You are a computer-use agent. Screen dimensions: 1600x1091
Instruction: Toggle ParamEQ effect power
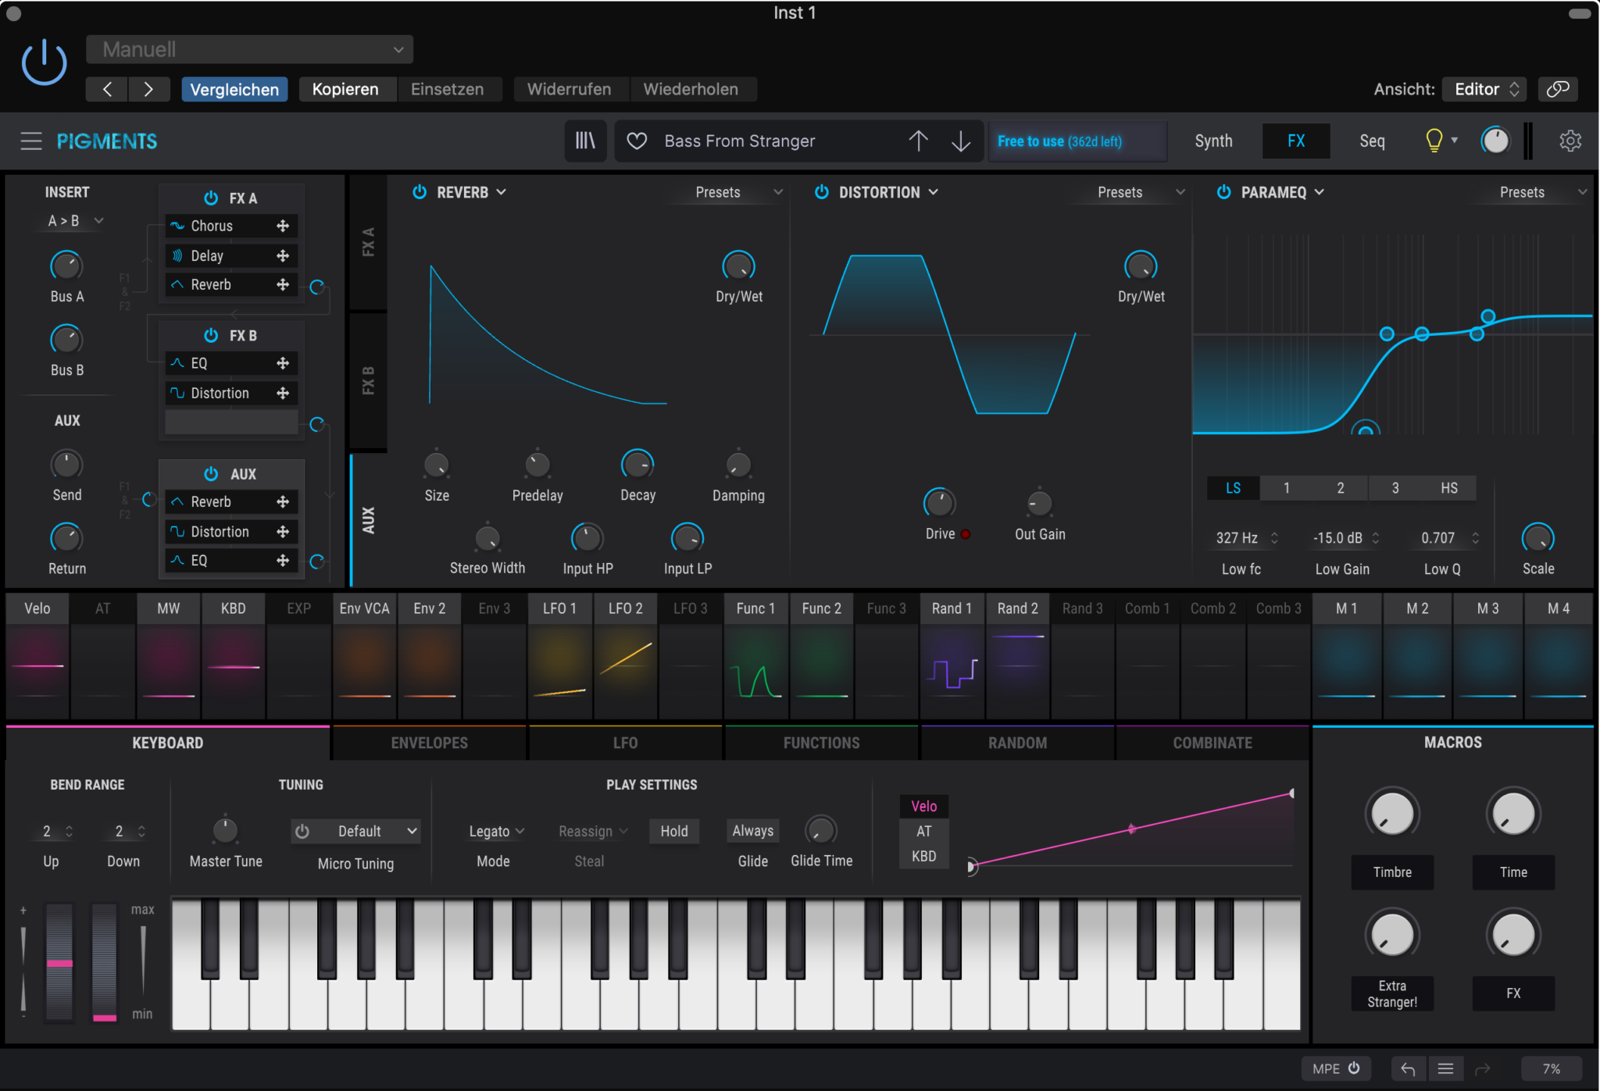1224,192
